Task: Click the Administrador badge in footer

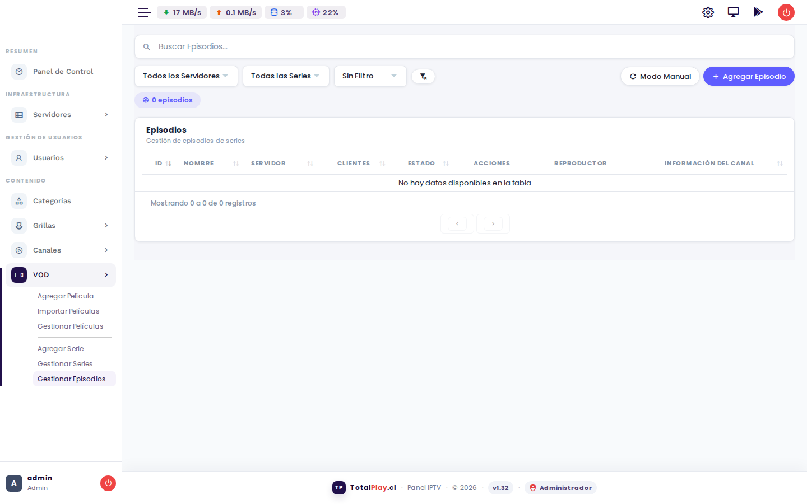Action: (x=560, y=488)
